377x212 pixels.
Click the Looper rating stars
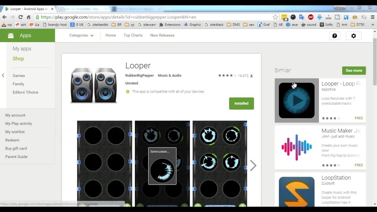pos(227,76)
